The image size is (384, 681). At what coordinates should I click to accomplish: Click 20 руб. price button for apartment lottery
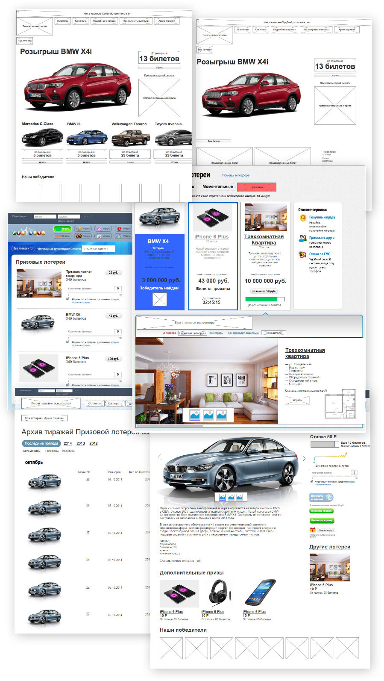point(113,272)
